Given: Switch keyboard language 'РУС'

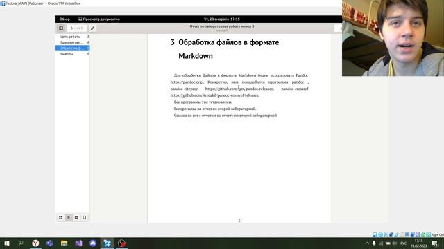Looking at the screenshot, I should point(404,243).
